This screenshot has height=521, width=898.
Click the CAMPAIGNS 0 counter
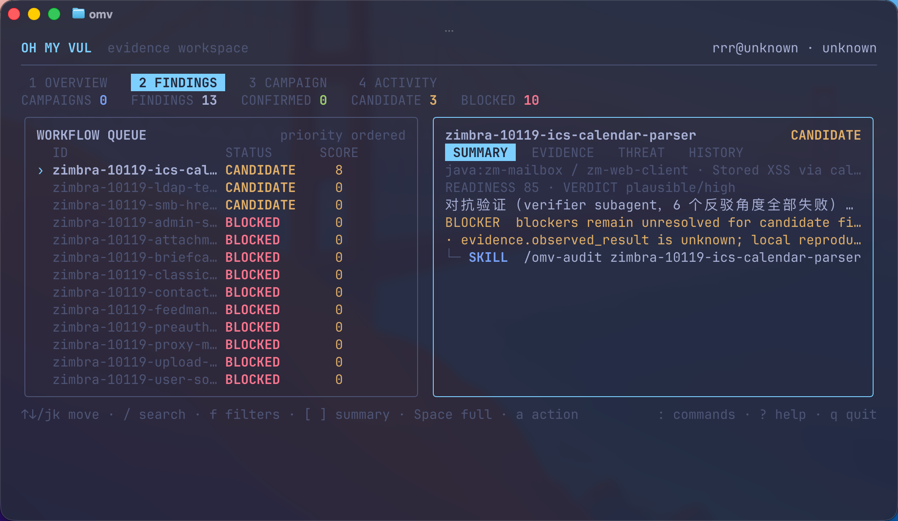click(x=64, y=100)
